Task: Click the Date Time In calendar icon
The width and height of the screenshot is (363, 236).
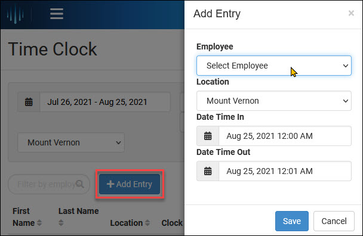Action: [208, 136]
